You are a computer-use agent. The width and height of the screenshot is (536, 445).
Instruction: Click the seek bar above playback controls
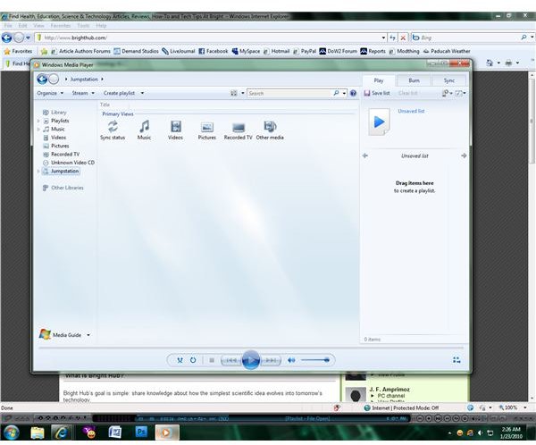click(251, 348)
